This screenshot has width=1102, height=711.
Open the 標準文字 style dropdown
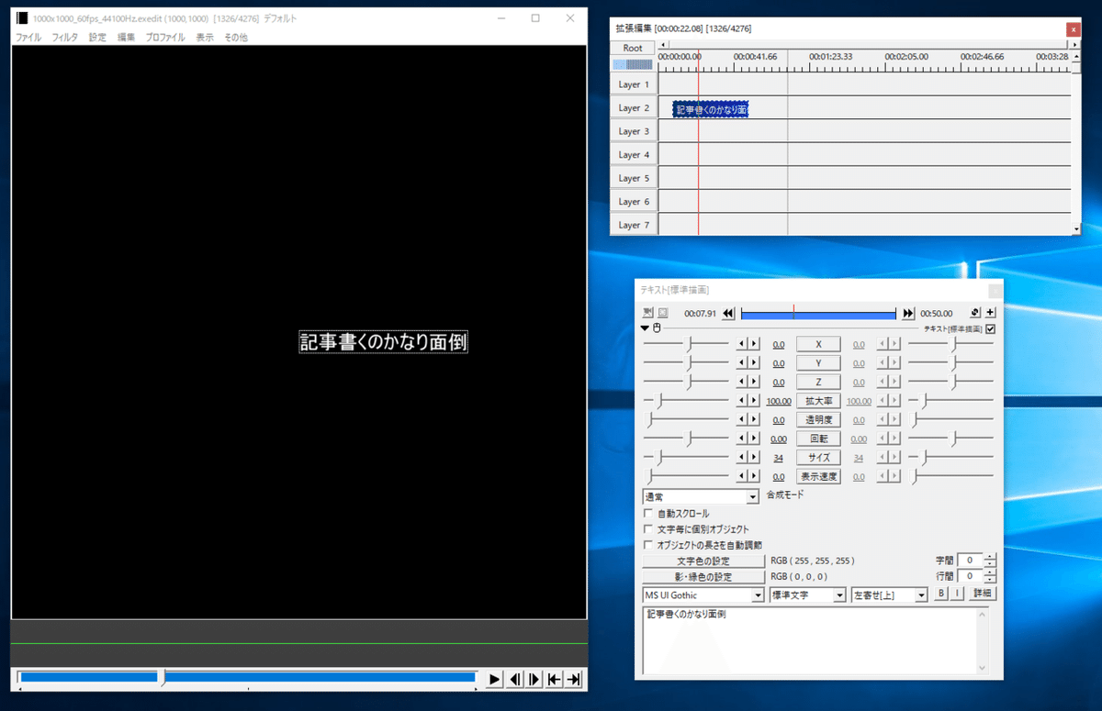click(x=808, y=595)
